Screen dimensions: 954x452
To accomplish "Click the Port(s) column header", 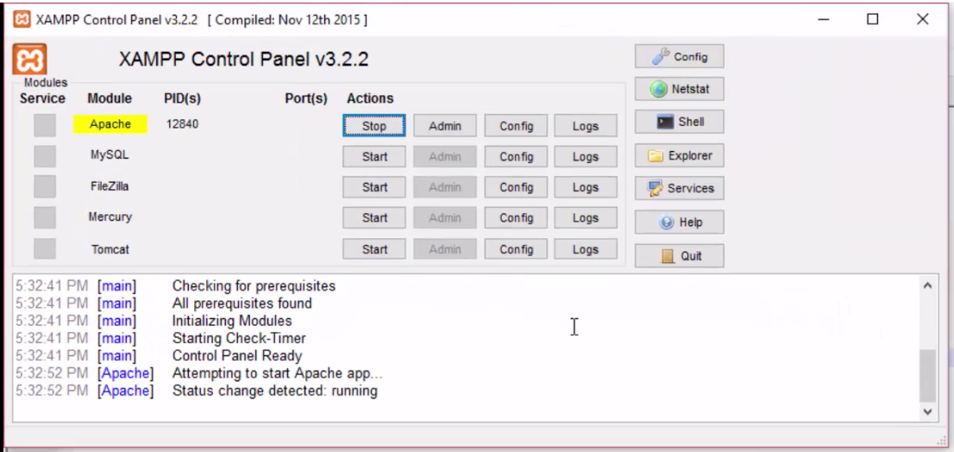I will click(x=306, y=98).
